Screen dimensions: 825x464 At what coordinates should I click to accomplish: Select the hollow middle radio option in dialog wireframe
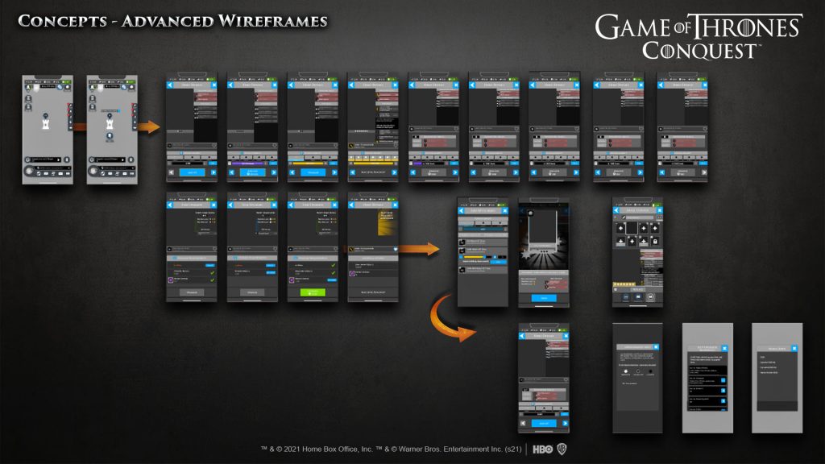[x=638, y=371]
